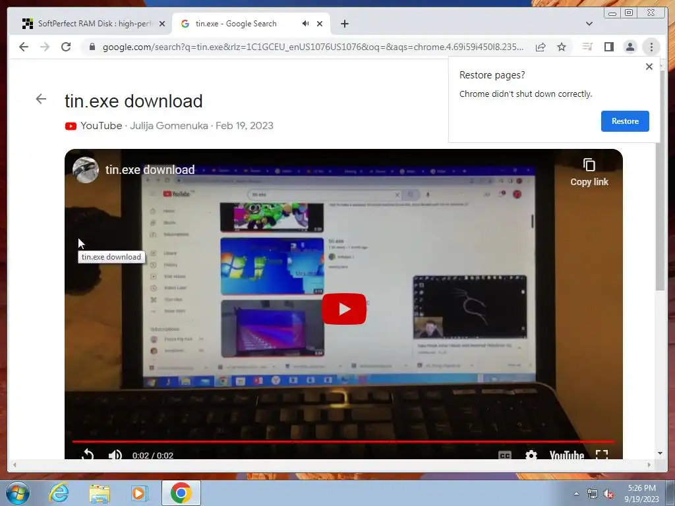
Task: Share this page icon in address bar
Action: tap(541, 47)
